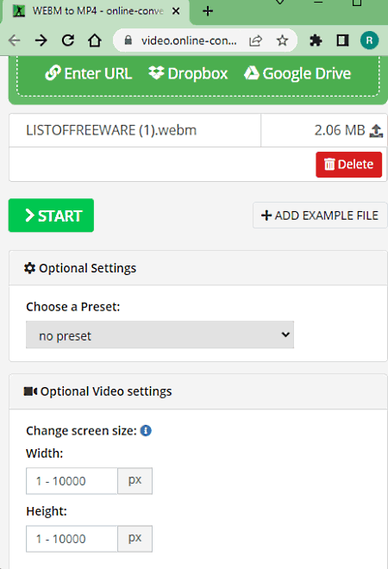Add an example file

[320, 216]
